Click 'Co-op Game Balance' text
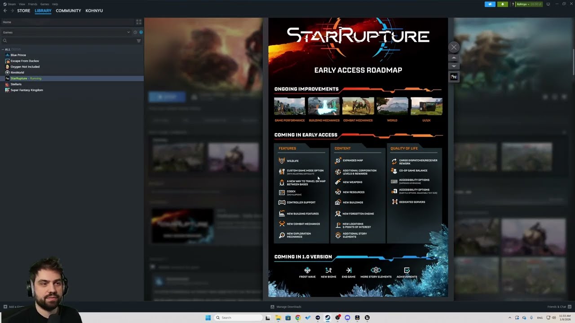Viewport: 575px width, 323px height. point(413,170)
